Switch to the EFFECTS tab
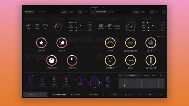This screenshot has height=106, width=189. tap(76, 95)
